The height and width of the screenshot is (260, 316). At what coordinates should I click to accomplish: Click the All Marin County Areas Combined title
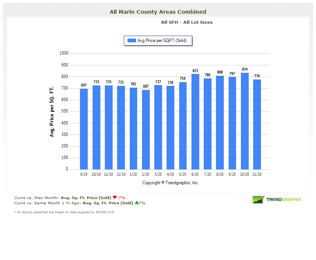(x=158, y=12)
